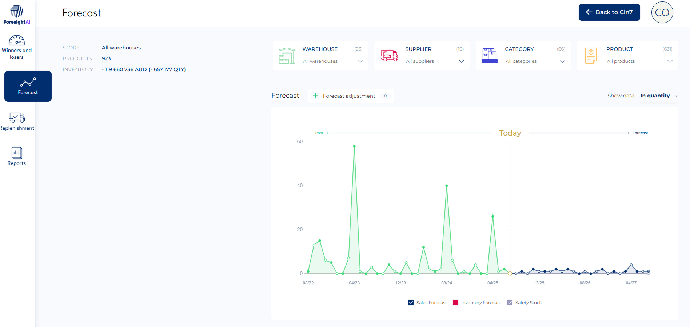Click the product document icon
The image size is (690, 327).
coord(590,55)
